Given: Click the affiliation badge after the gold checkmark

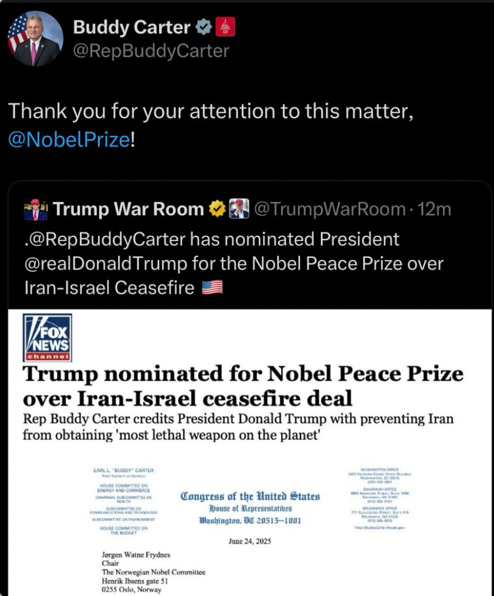Looking at the screenshot, I should (239, 209).
